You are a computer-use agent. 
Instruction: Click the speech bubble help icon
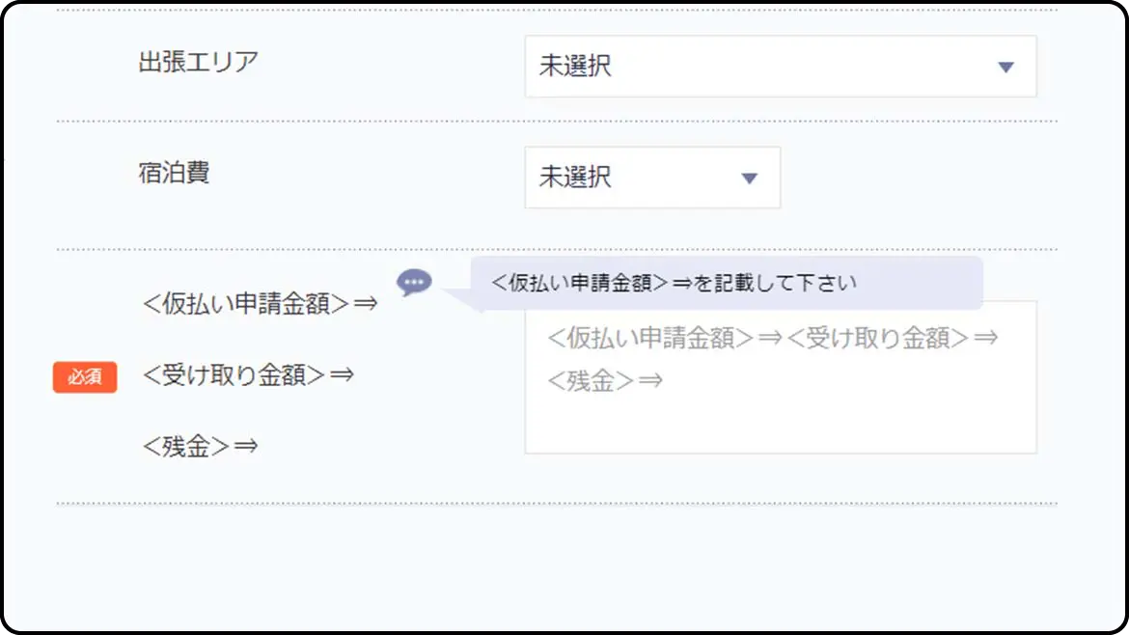tap(414, 282)
